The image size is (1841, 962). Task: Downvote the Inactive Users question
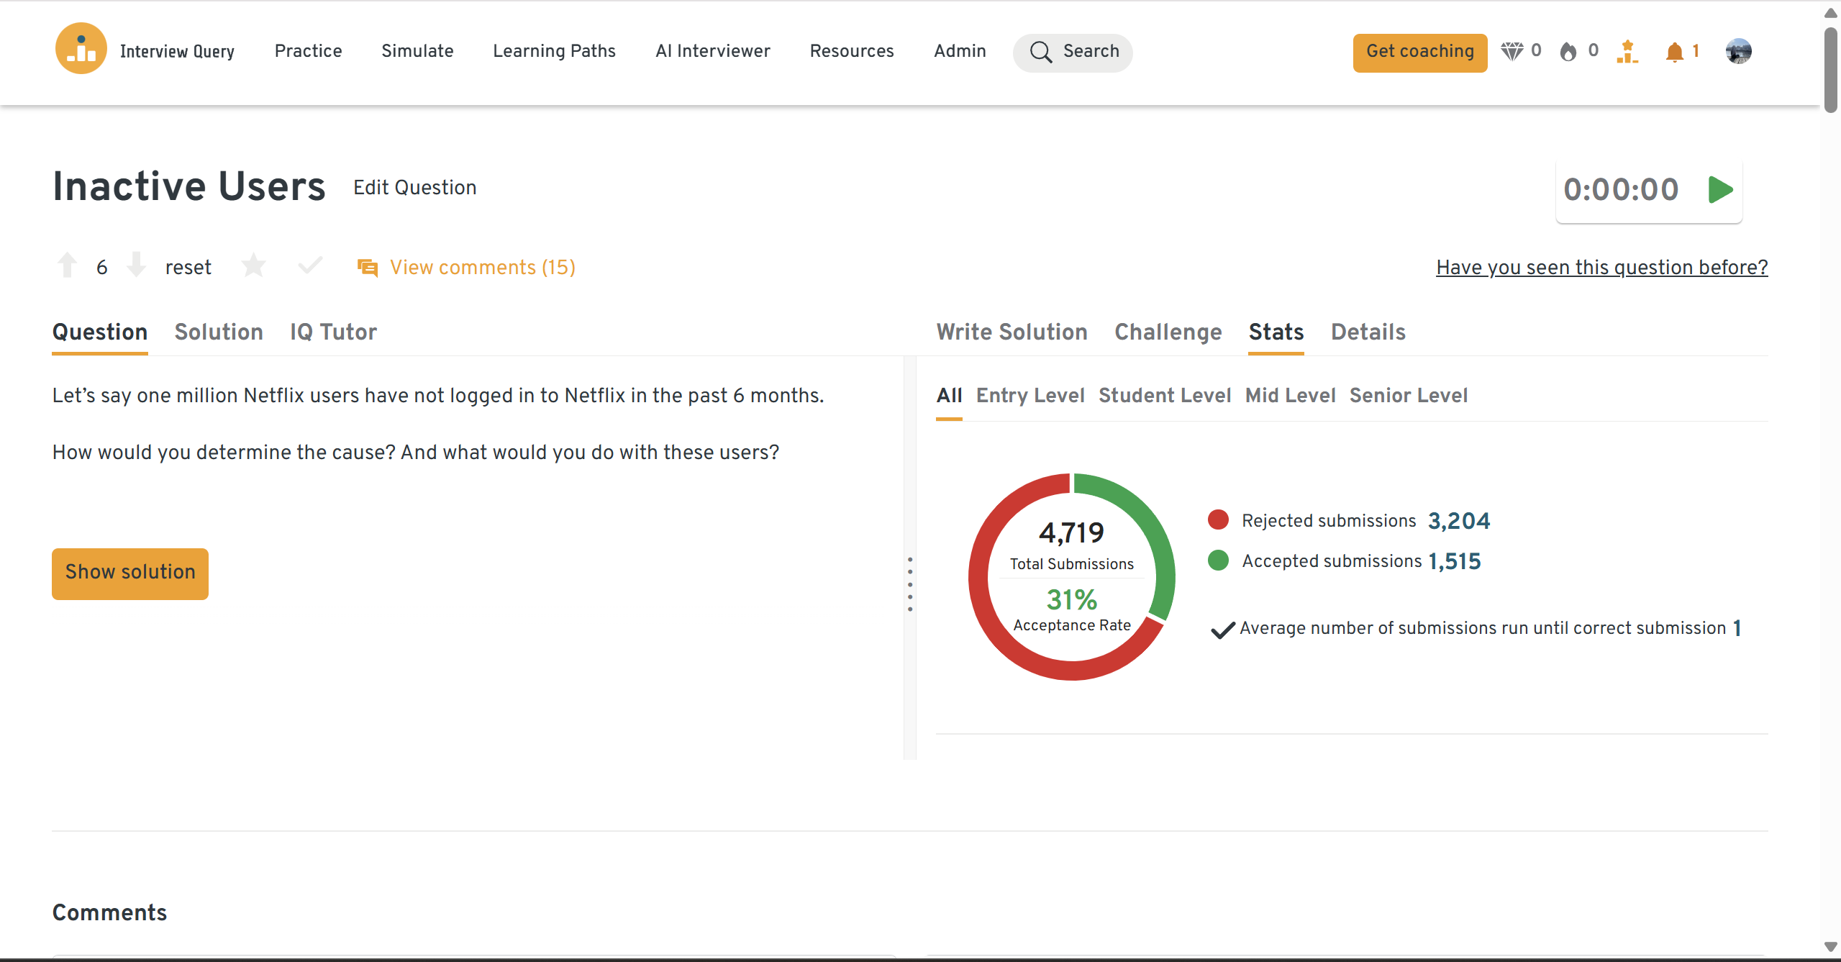[136, 266]
